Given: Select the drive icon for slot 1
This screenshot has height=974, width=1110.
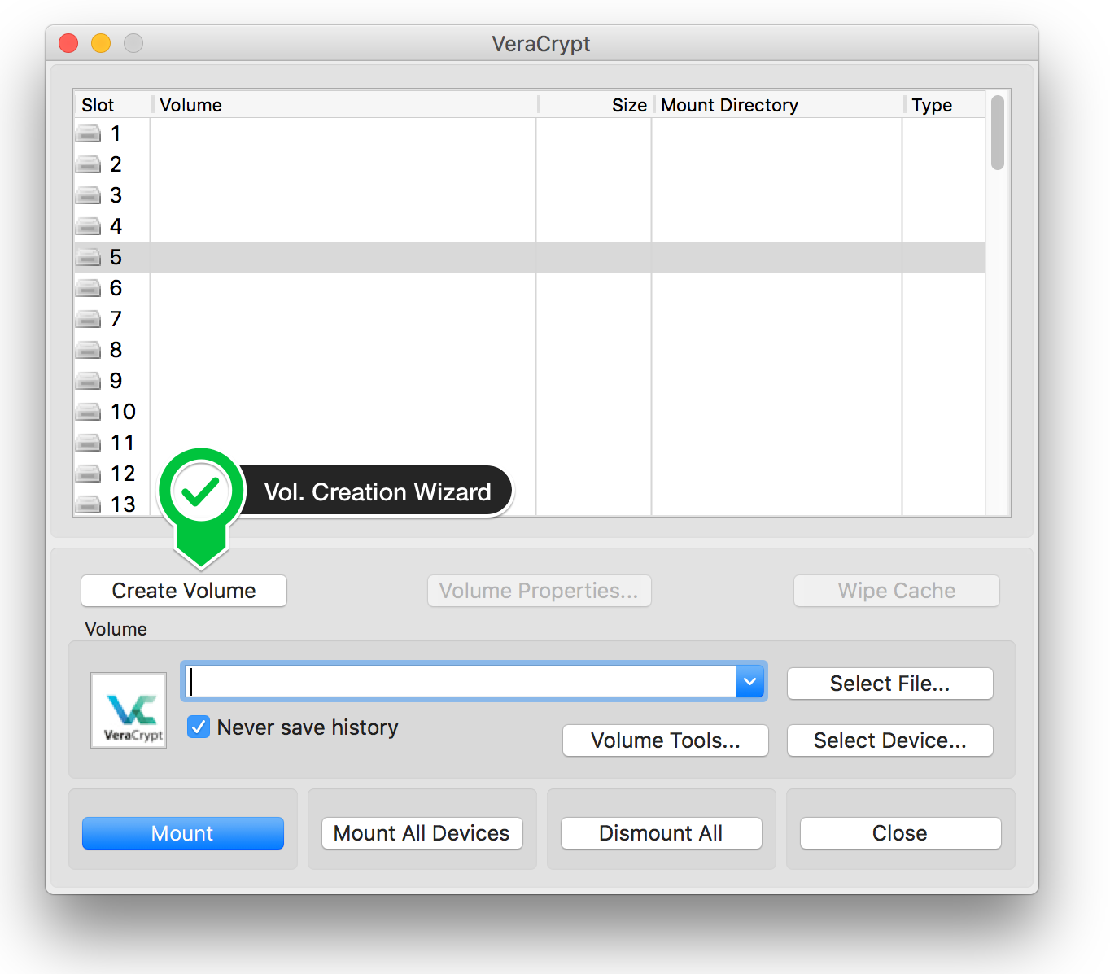Looking at the screenshot, I should tap(88, 133).
